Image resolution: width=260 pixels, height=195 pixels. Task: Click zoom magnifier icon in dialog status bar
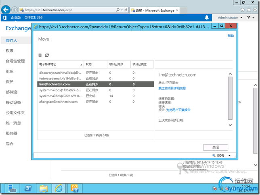click(214, 156)
